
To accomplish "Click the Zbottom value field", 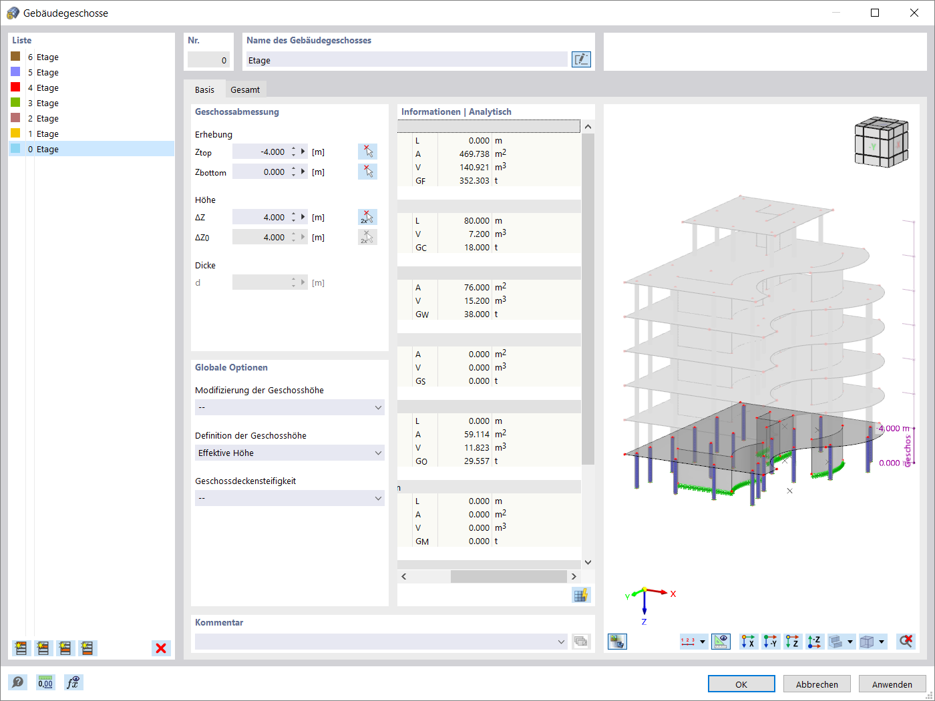I will pos(260,172).
